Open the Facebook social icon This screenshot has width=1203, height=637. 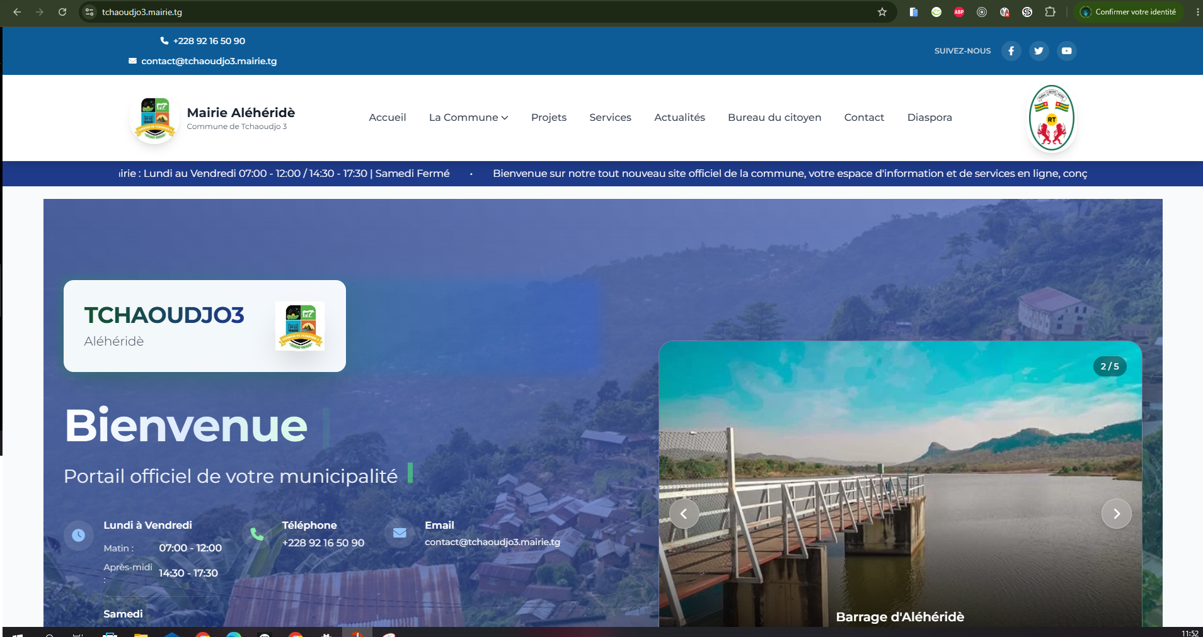1011,51
